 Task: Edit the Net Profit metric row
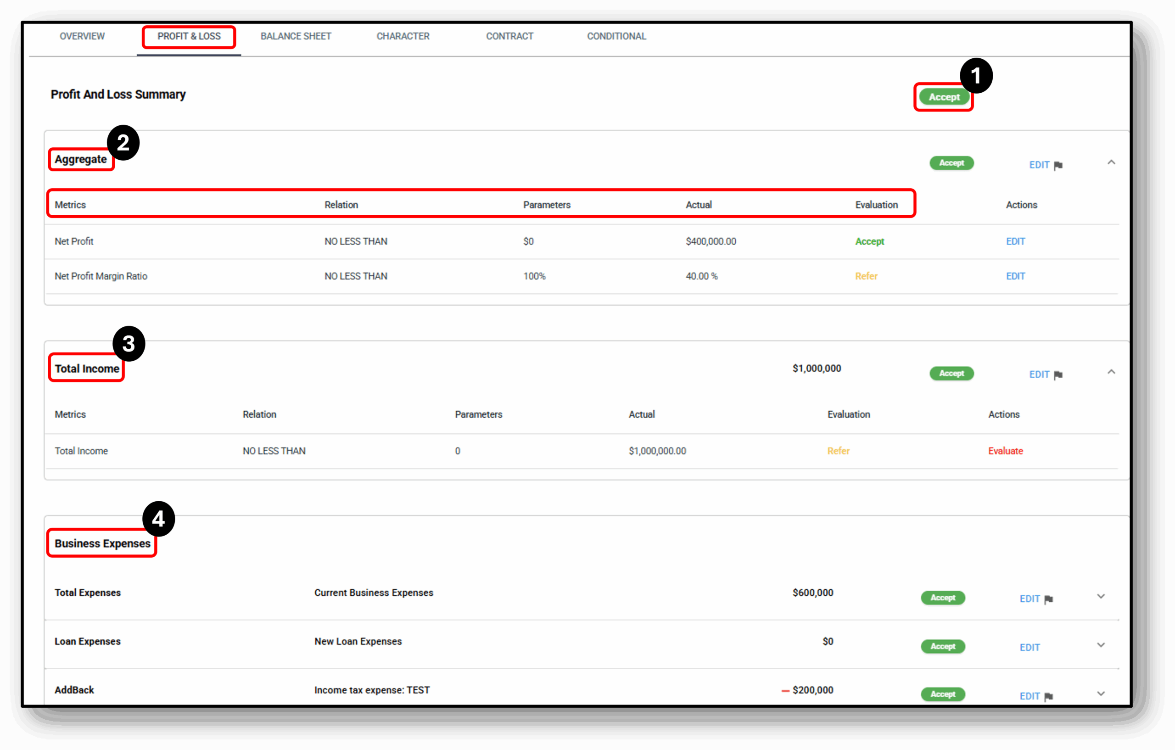[x=1015, y=241]
